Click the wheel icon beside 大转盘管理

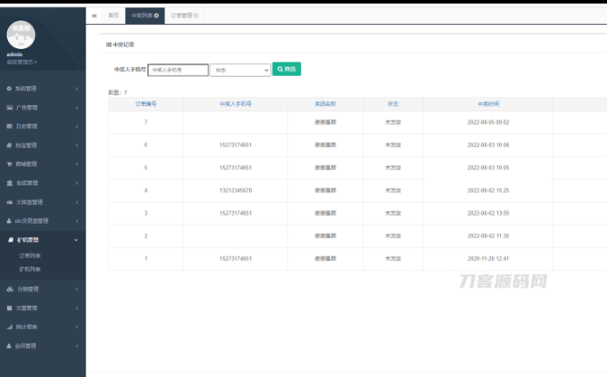[9, 202]
